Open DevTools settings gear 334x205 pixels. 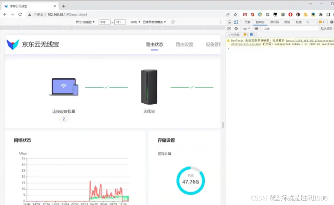(331, 22)
